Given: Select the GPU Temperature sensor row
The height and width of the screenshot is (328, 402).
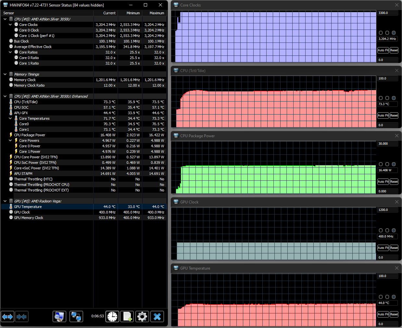Looking at the screenshot, I should pos(84,207).
